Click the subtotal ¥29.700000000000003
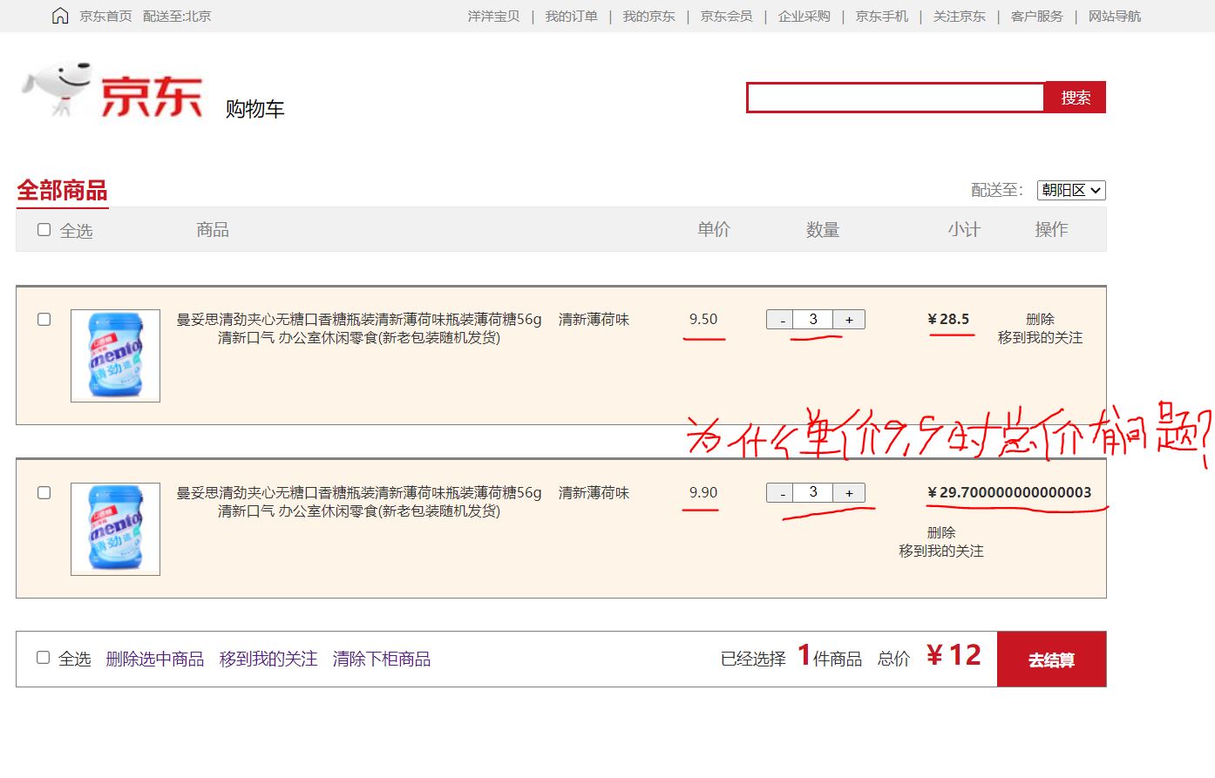Screen dimensions: 1215x778 (x=1009, y=492)
